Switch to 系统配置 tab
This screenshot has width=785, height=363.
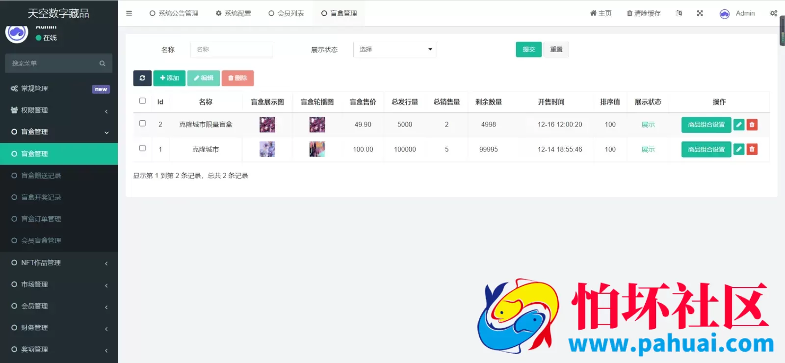pos(234,13)
